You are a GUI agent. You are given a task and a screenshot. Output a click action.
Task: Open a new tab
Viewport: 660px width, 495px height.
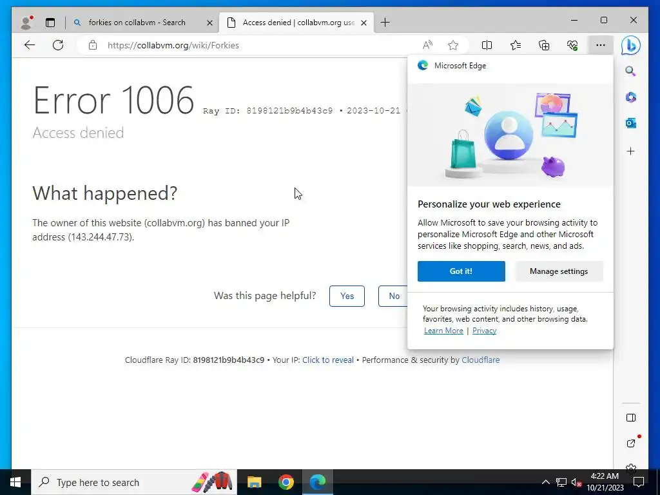pyautogui.click(x=385, y=23)
